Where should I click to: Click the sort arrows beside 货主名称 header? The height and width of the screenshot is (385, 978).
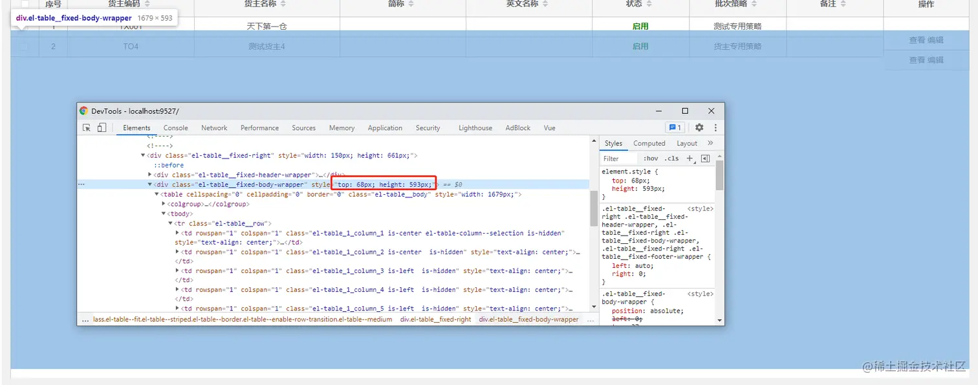[x=283, y=4]
